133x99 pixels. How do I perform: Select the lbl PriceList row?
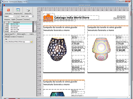click(x=18, y=26)
